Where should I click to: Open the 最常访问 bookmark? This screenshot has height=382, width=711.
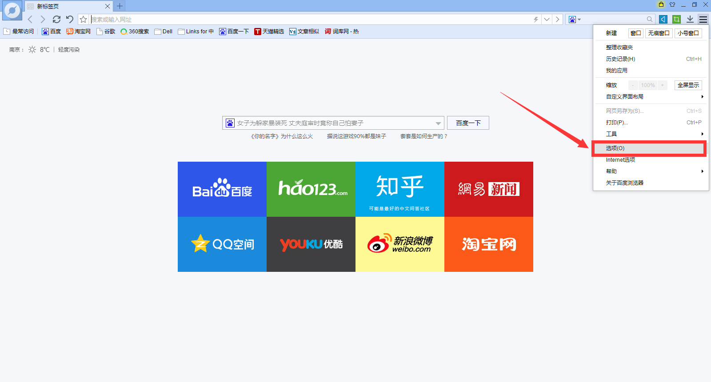[x=19, y=32]
